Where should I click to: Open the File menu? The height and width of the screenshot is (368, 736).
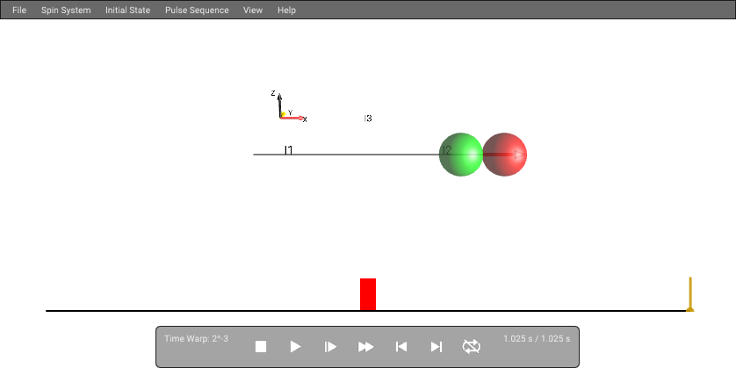tap(19, 10)
